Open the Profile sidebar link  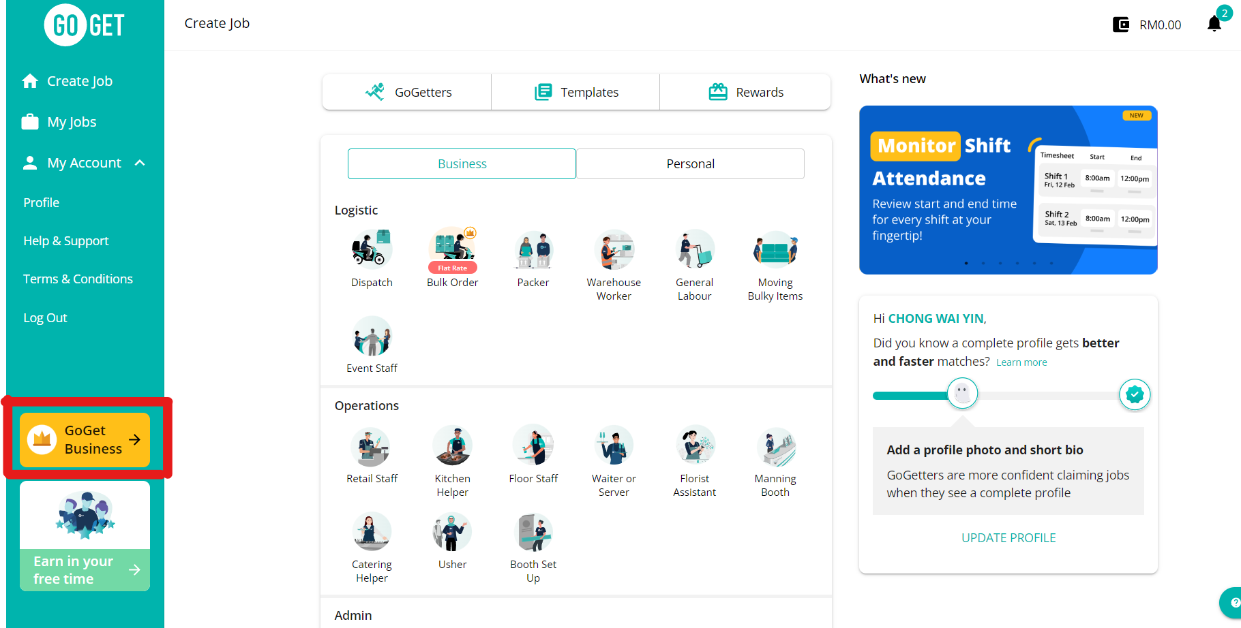pyautogui.click(x=41, y=202)
